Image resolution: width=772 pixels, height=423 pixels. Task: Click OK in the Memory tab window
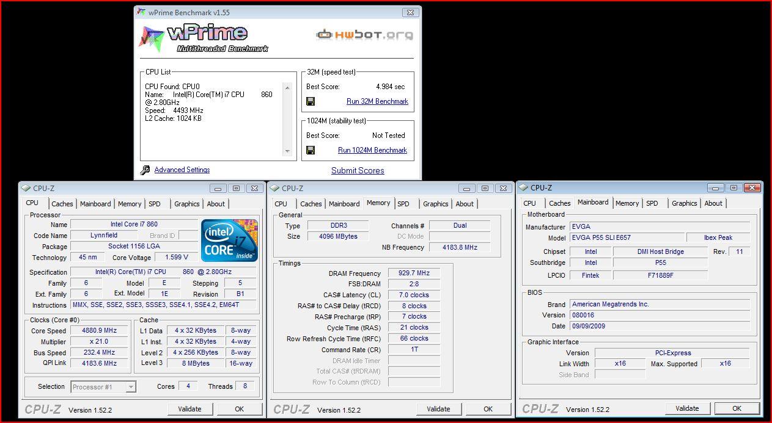coord(488,409)
